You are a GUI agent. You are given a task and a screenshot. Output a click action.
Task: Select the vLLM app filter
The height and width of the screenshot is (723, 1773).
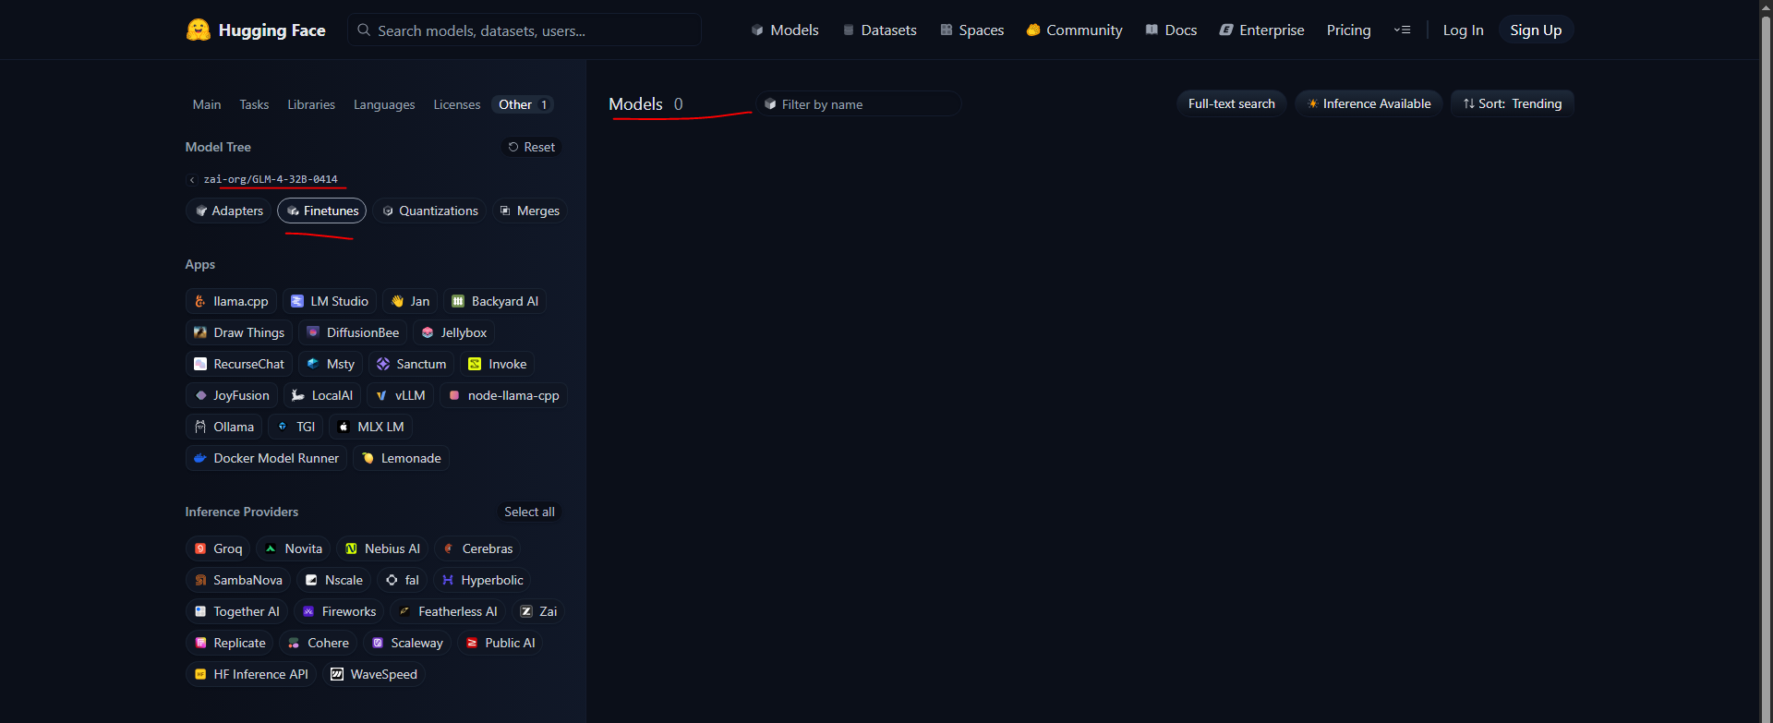(x=400, y=395)
